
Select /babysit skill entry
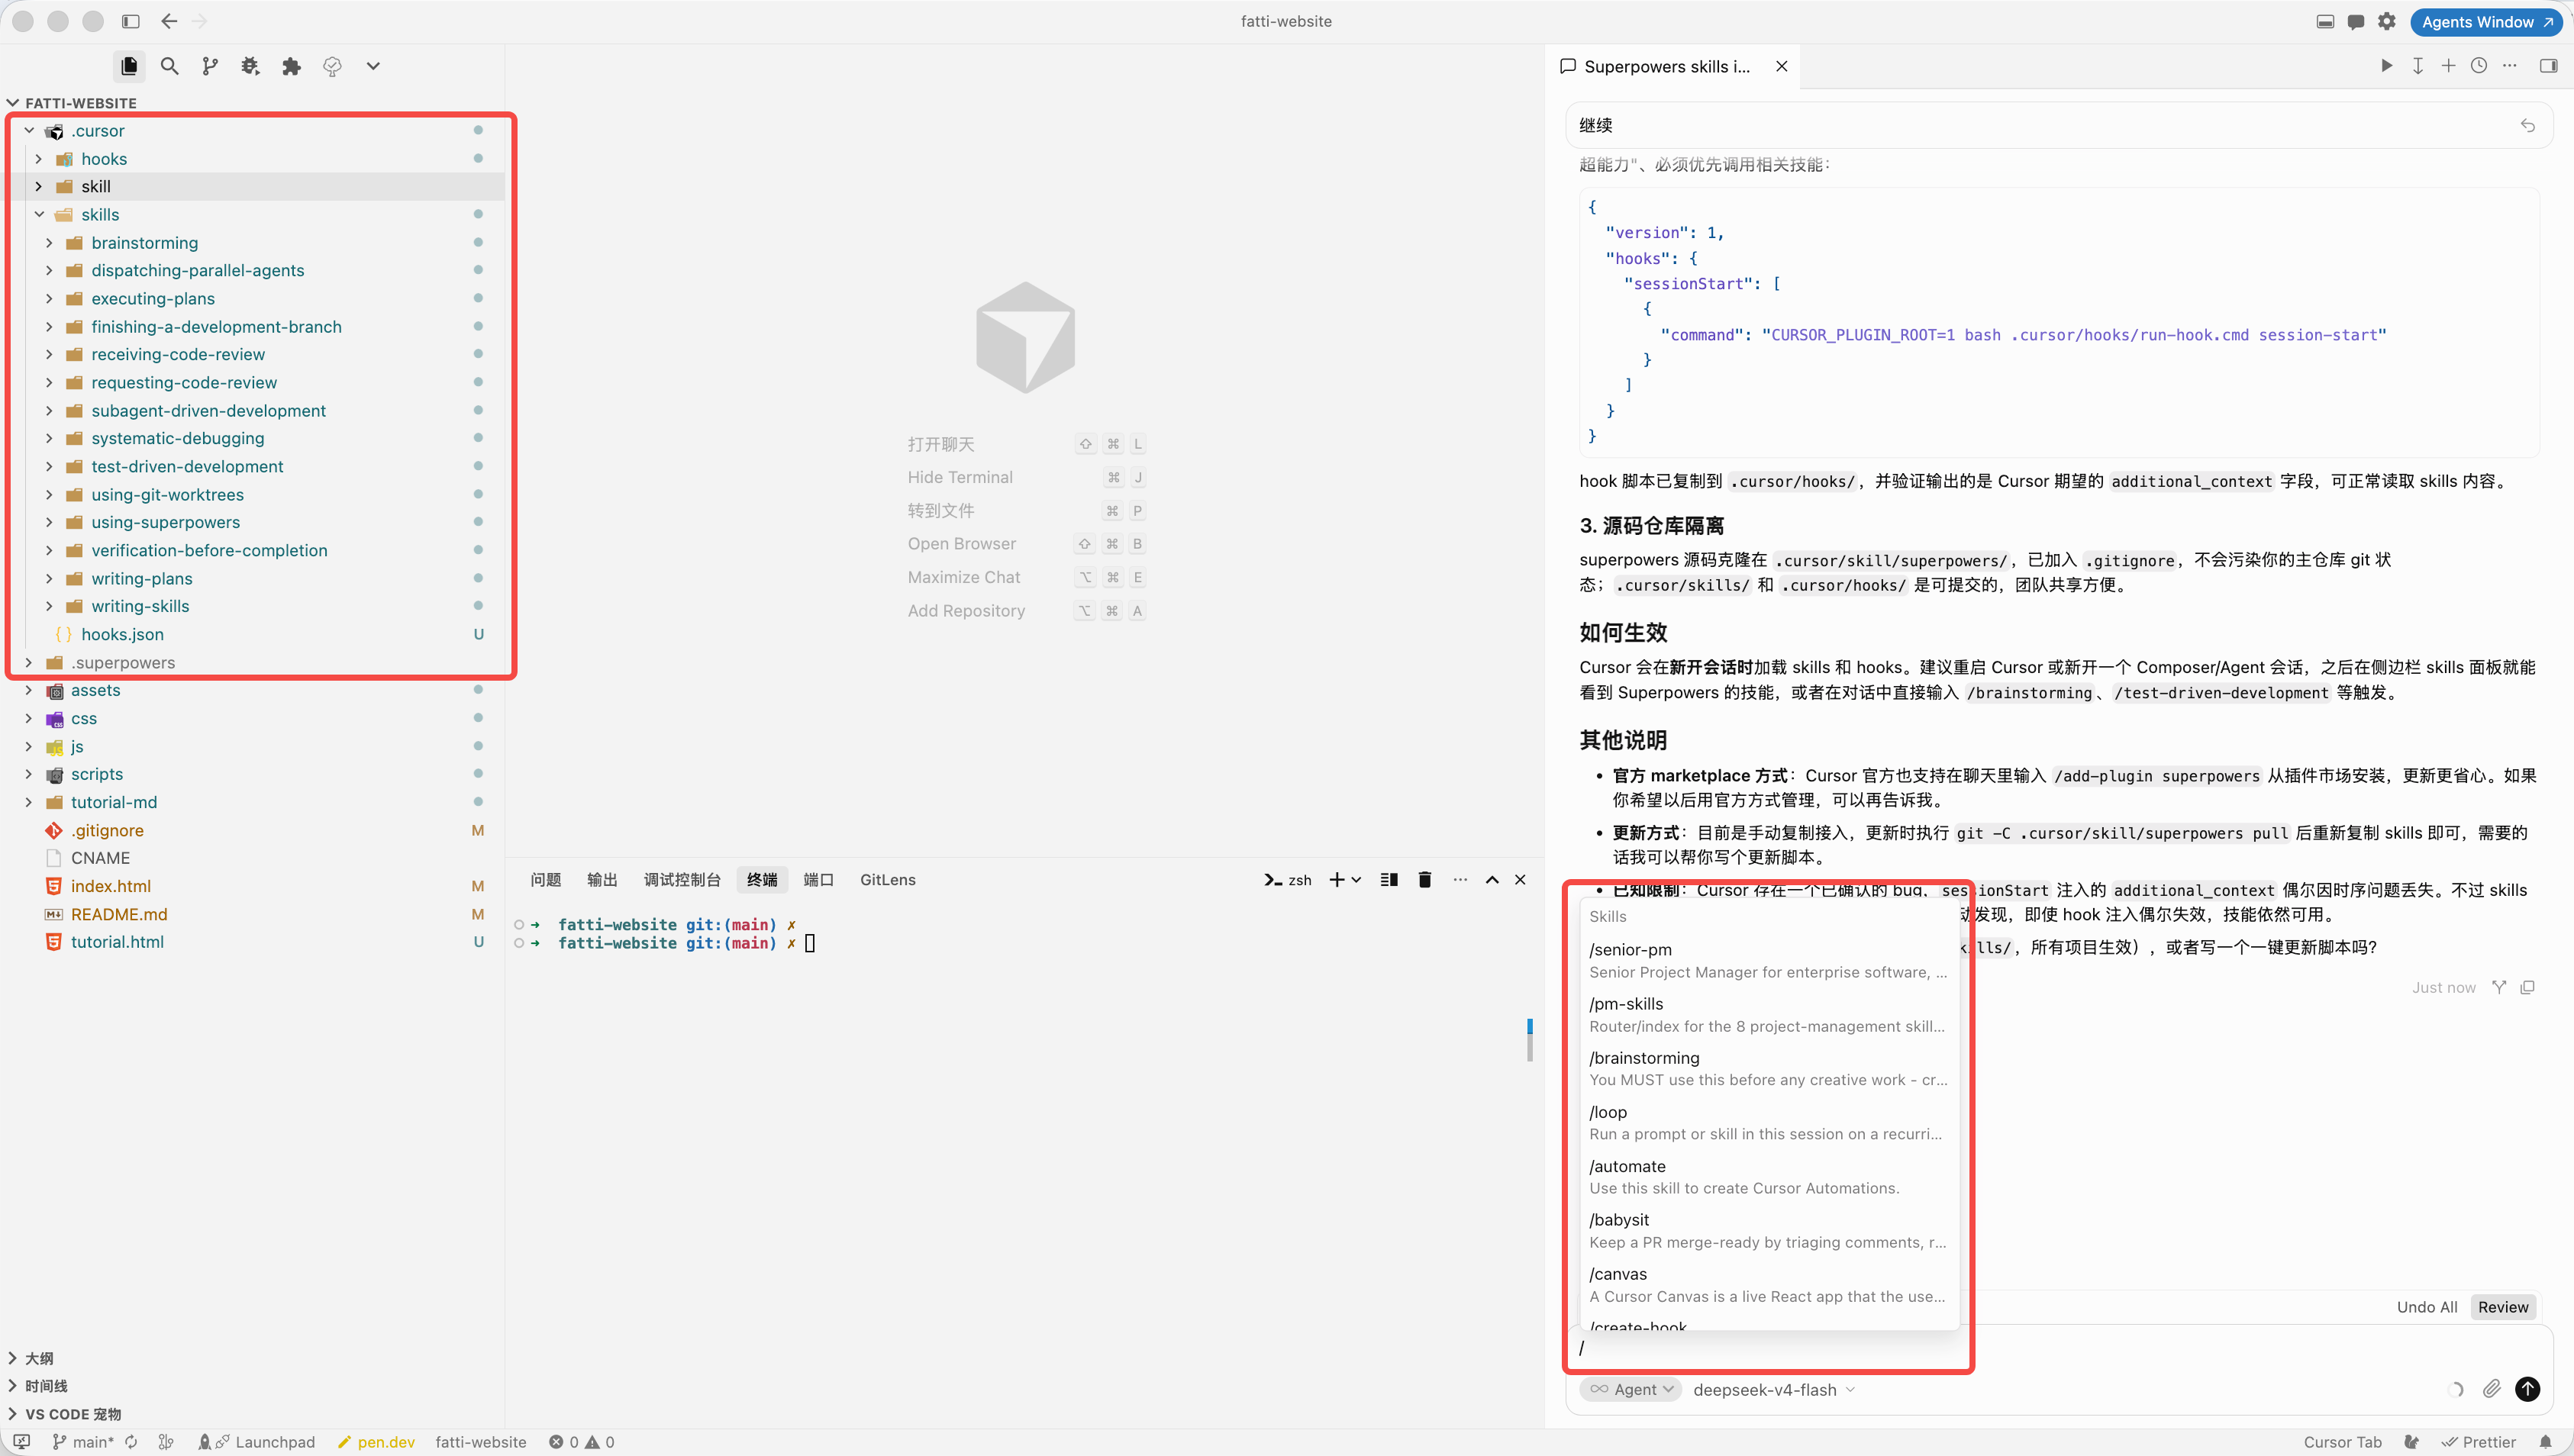click(1767, 1230)
